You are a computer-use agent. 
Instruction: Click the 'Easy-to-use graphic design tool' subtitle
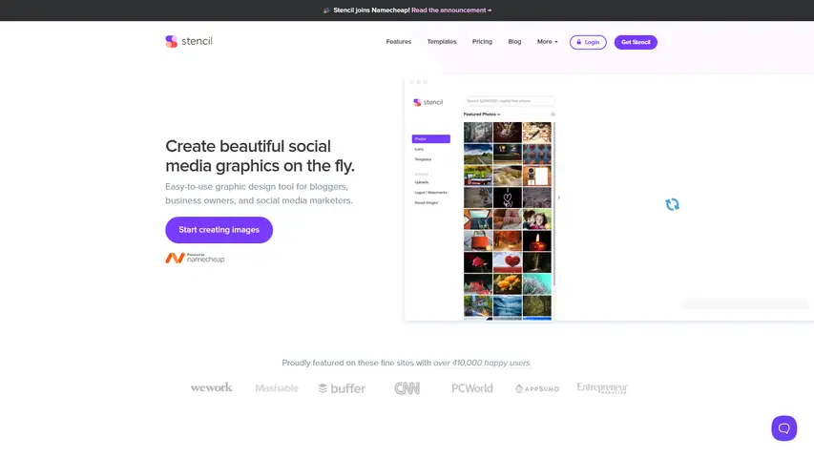point(259,193)
